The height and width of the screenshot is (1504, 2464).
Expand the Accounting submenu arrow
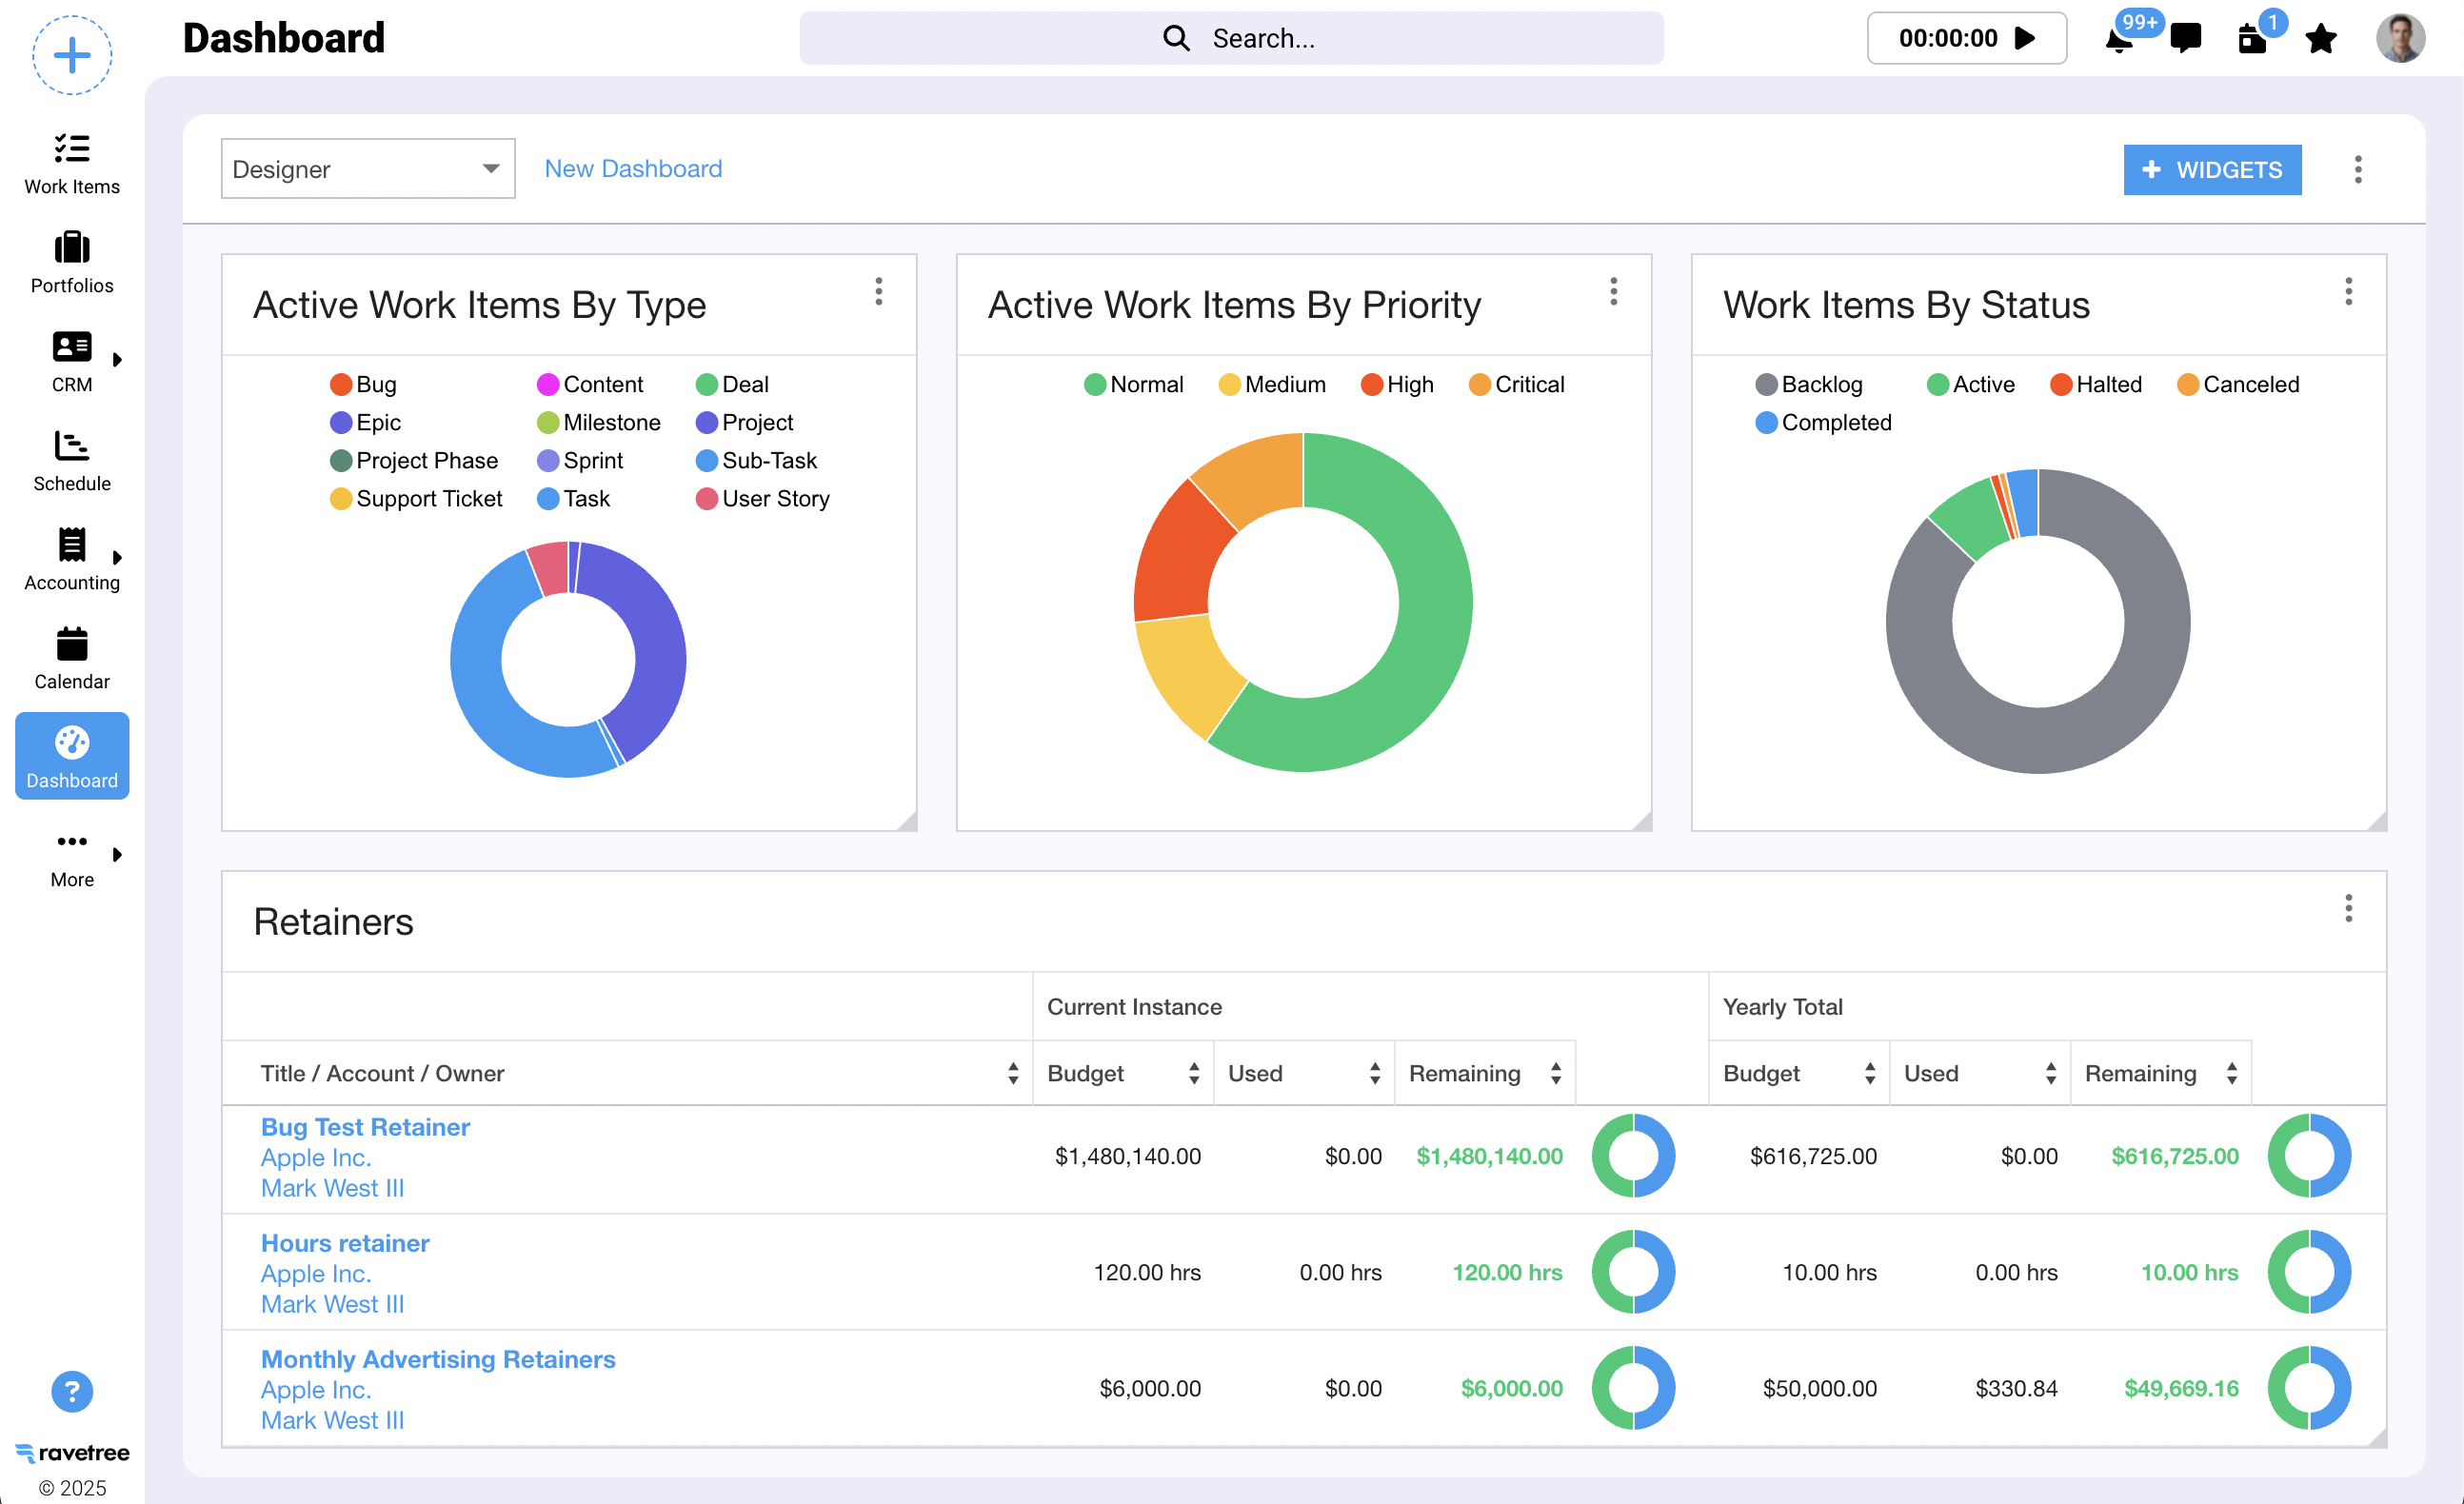117,557
